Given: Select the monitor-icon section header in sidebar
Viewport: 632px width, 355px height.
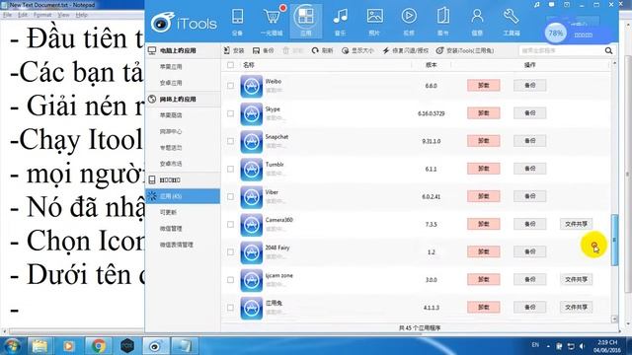Looking at the screenshot, I should click(x=183, y=50).
